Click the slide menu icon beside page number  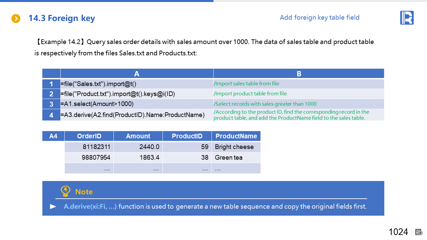click(x=419, y=232)
